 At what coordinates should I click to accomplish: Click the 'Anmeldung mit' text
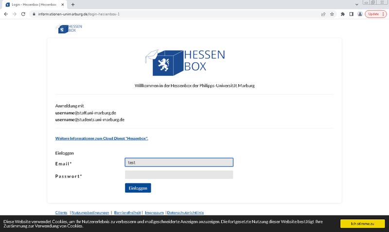point(70,106)
